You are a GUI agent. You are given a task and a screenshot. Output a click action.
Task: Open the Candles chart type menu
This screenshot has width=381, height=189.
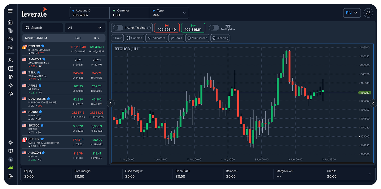[134, 38]
